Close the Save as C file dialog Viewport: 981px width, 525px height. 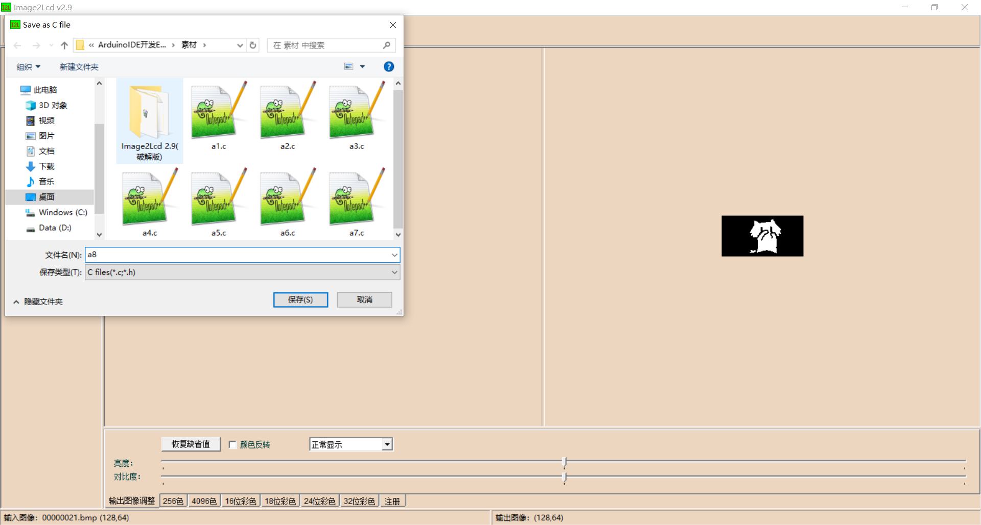[x=393, y=25]
